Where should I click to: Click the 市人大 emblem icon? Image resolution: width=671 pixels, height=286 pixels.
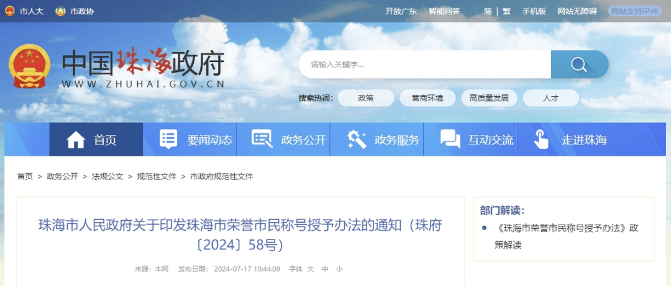9,11
